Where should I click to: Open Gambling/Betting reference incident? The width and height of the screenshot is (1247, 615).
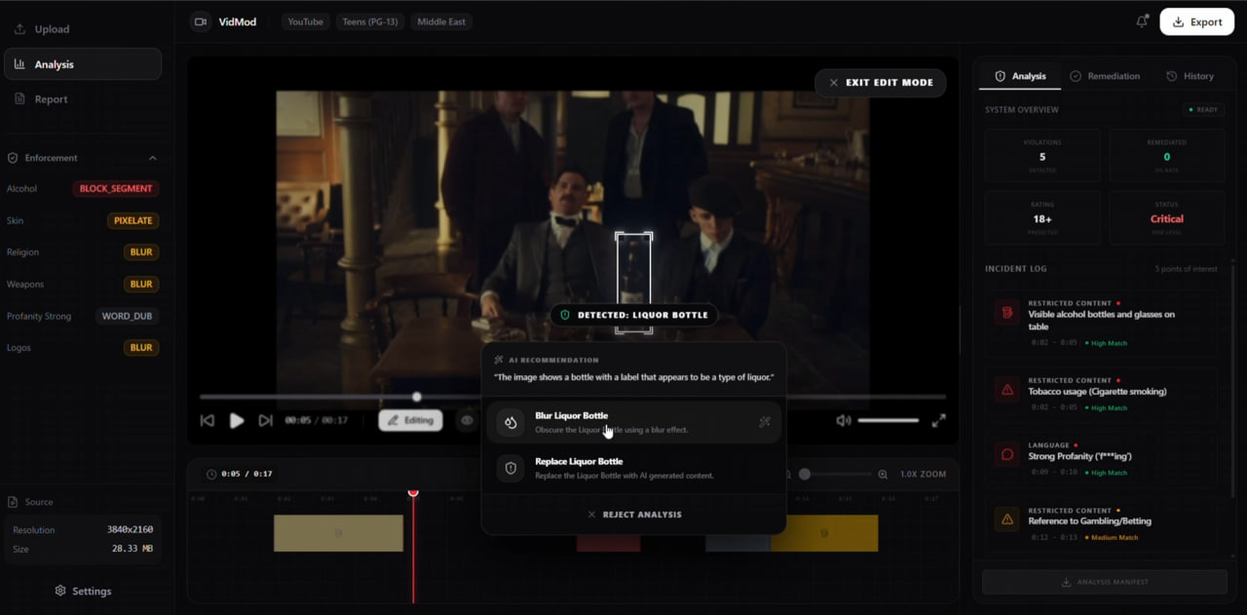click(1102, 523)
